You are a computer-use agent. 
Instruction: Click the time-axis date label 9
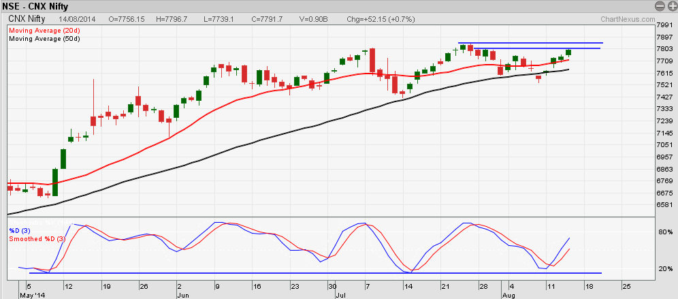tap(218, 287)
